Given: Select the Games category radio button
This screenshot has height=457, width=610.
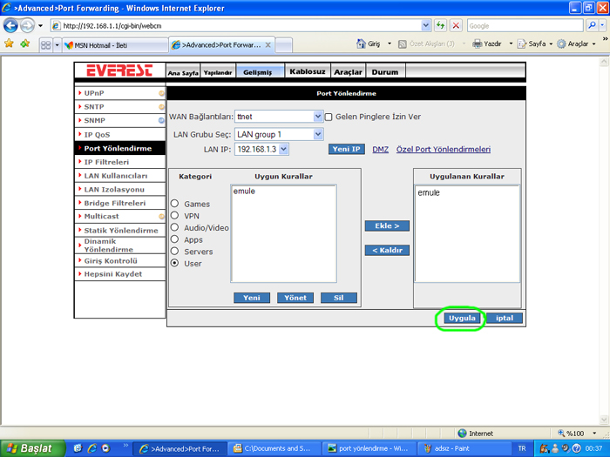Looking at the screenshot, I should (174, 204).
